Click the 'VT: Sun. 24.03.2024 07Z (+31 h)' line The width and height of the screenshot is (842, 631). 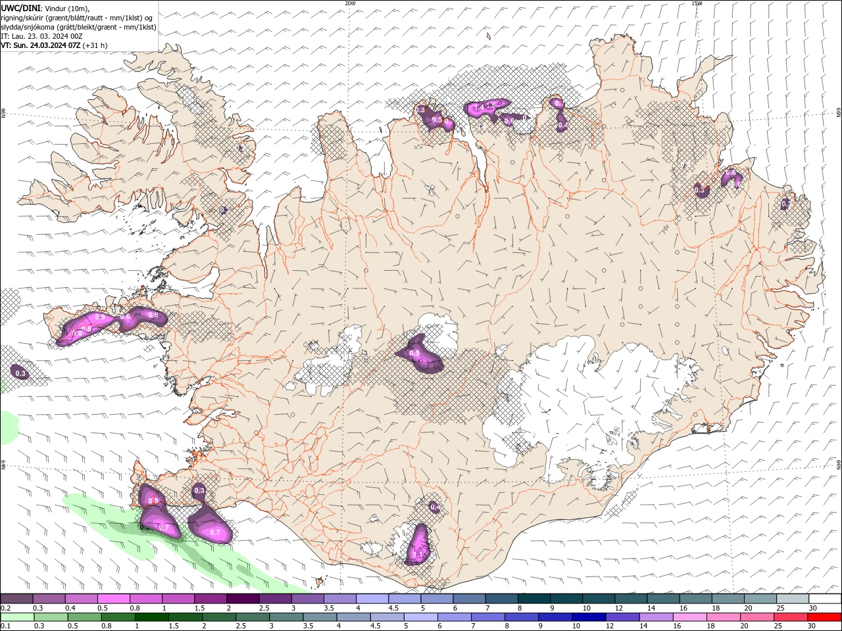point(54,45)
